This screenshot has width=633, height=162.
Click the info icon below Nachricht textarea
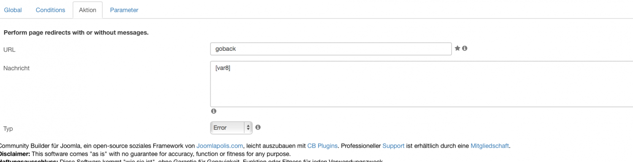point(214,111)
